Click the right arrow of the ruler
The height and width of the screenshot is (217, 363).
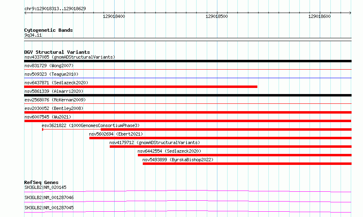click(x=350, y=13)
